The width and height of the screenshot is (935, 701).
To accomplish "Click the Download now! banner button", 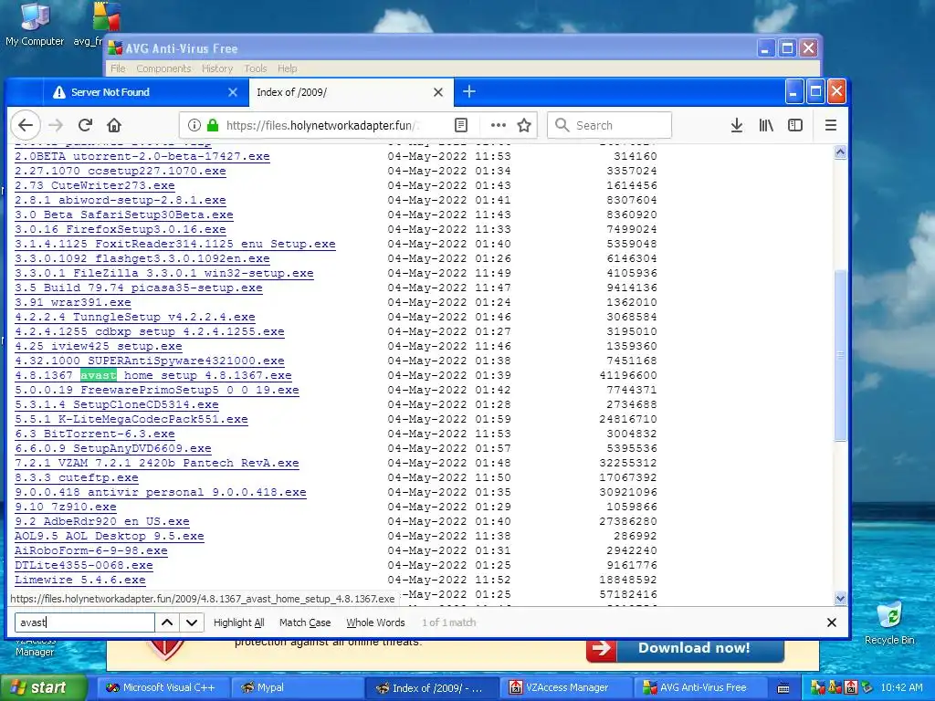I will (685, 649).
